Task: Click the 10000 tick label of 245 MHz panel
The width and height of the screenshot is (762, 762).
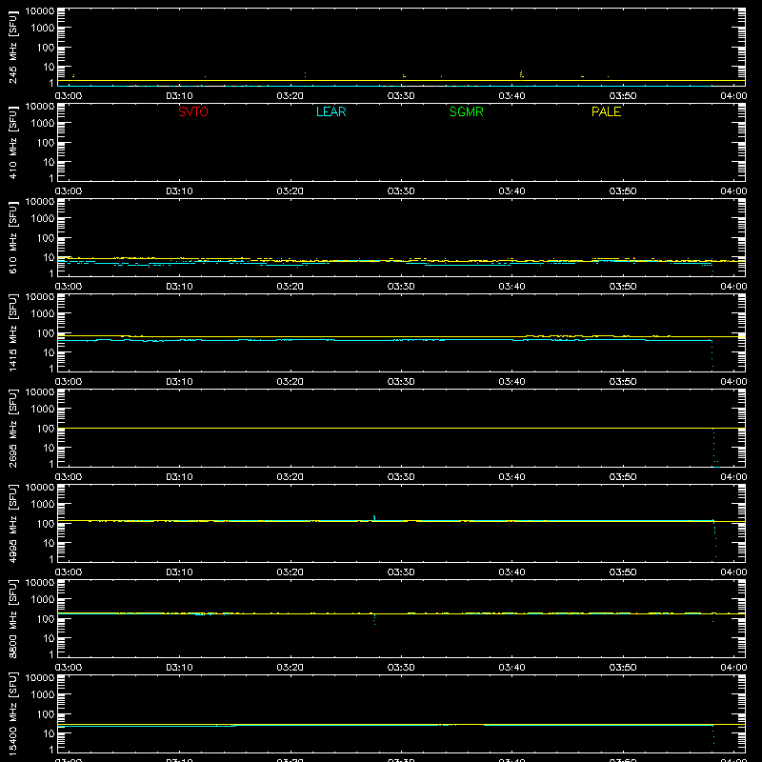Action: click(x=40, y=11)
